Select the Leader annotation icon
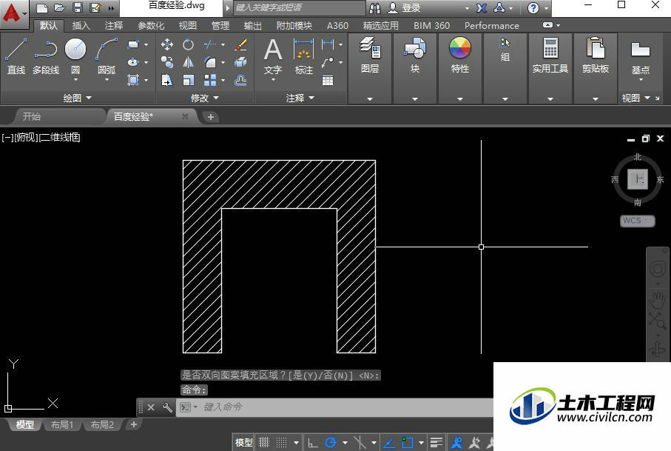The width and height of the screenshot is (671, 451). (328, 62)
